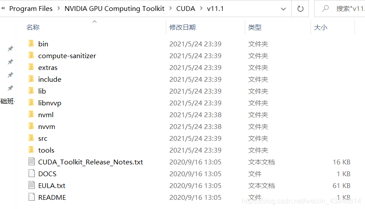Select the extras folder name
This screenshot has height=209, width=365.
tap(48, 67)
